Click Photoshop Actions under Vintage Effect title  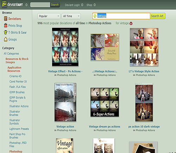67,75
